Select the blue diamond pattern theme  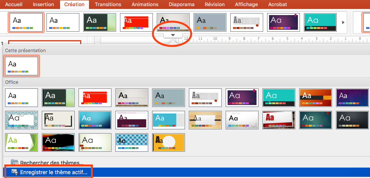[x=132, y=142]
